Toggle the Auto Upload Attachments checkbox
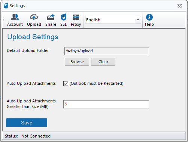 (66, 83)
